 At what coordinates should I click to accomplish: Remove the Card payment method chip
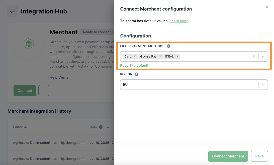[135, 56]
